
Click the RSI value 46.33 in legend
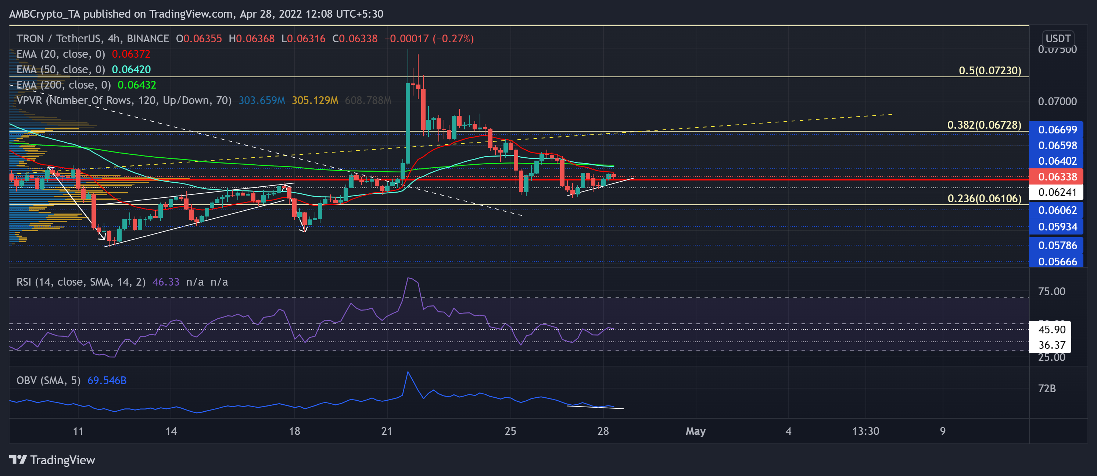point(166,282)
